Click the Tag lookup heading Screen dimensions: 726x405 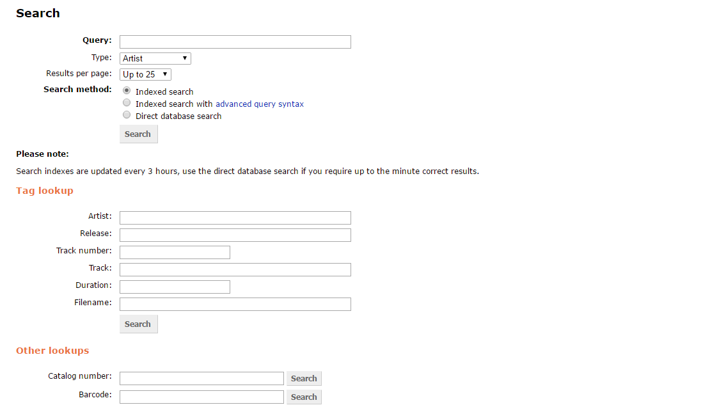[x=44, y=191]
